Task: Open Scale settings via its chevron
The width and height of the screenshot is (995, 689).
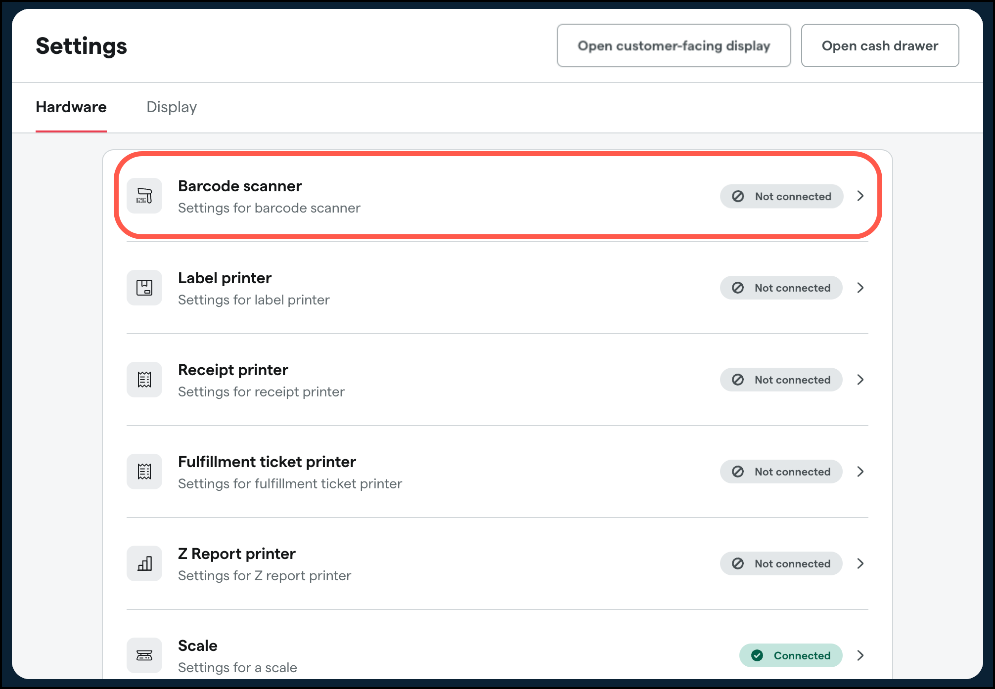Action: coord(860,655)
